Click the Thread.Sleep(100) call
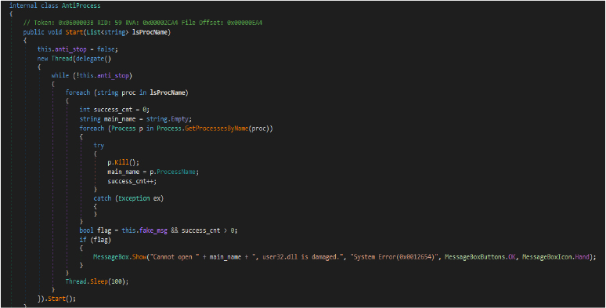Viewport: 606px width, 308px height. (x=96, y=281)
